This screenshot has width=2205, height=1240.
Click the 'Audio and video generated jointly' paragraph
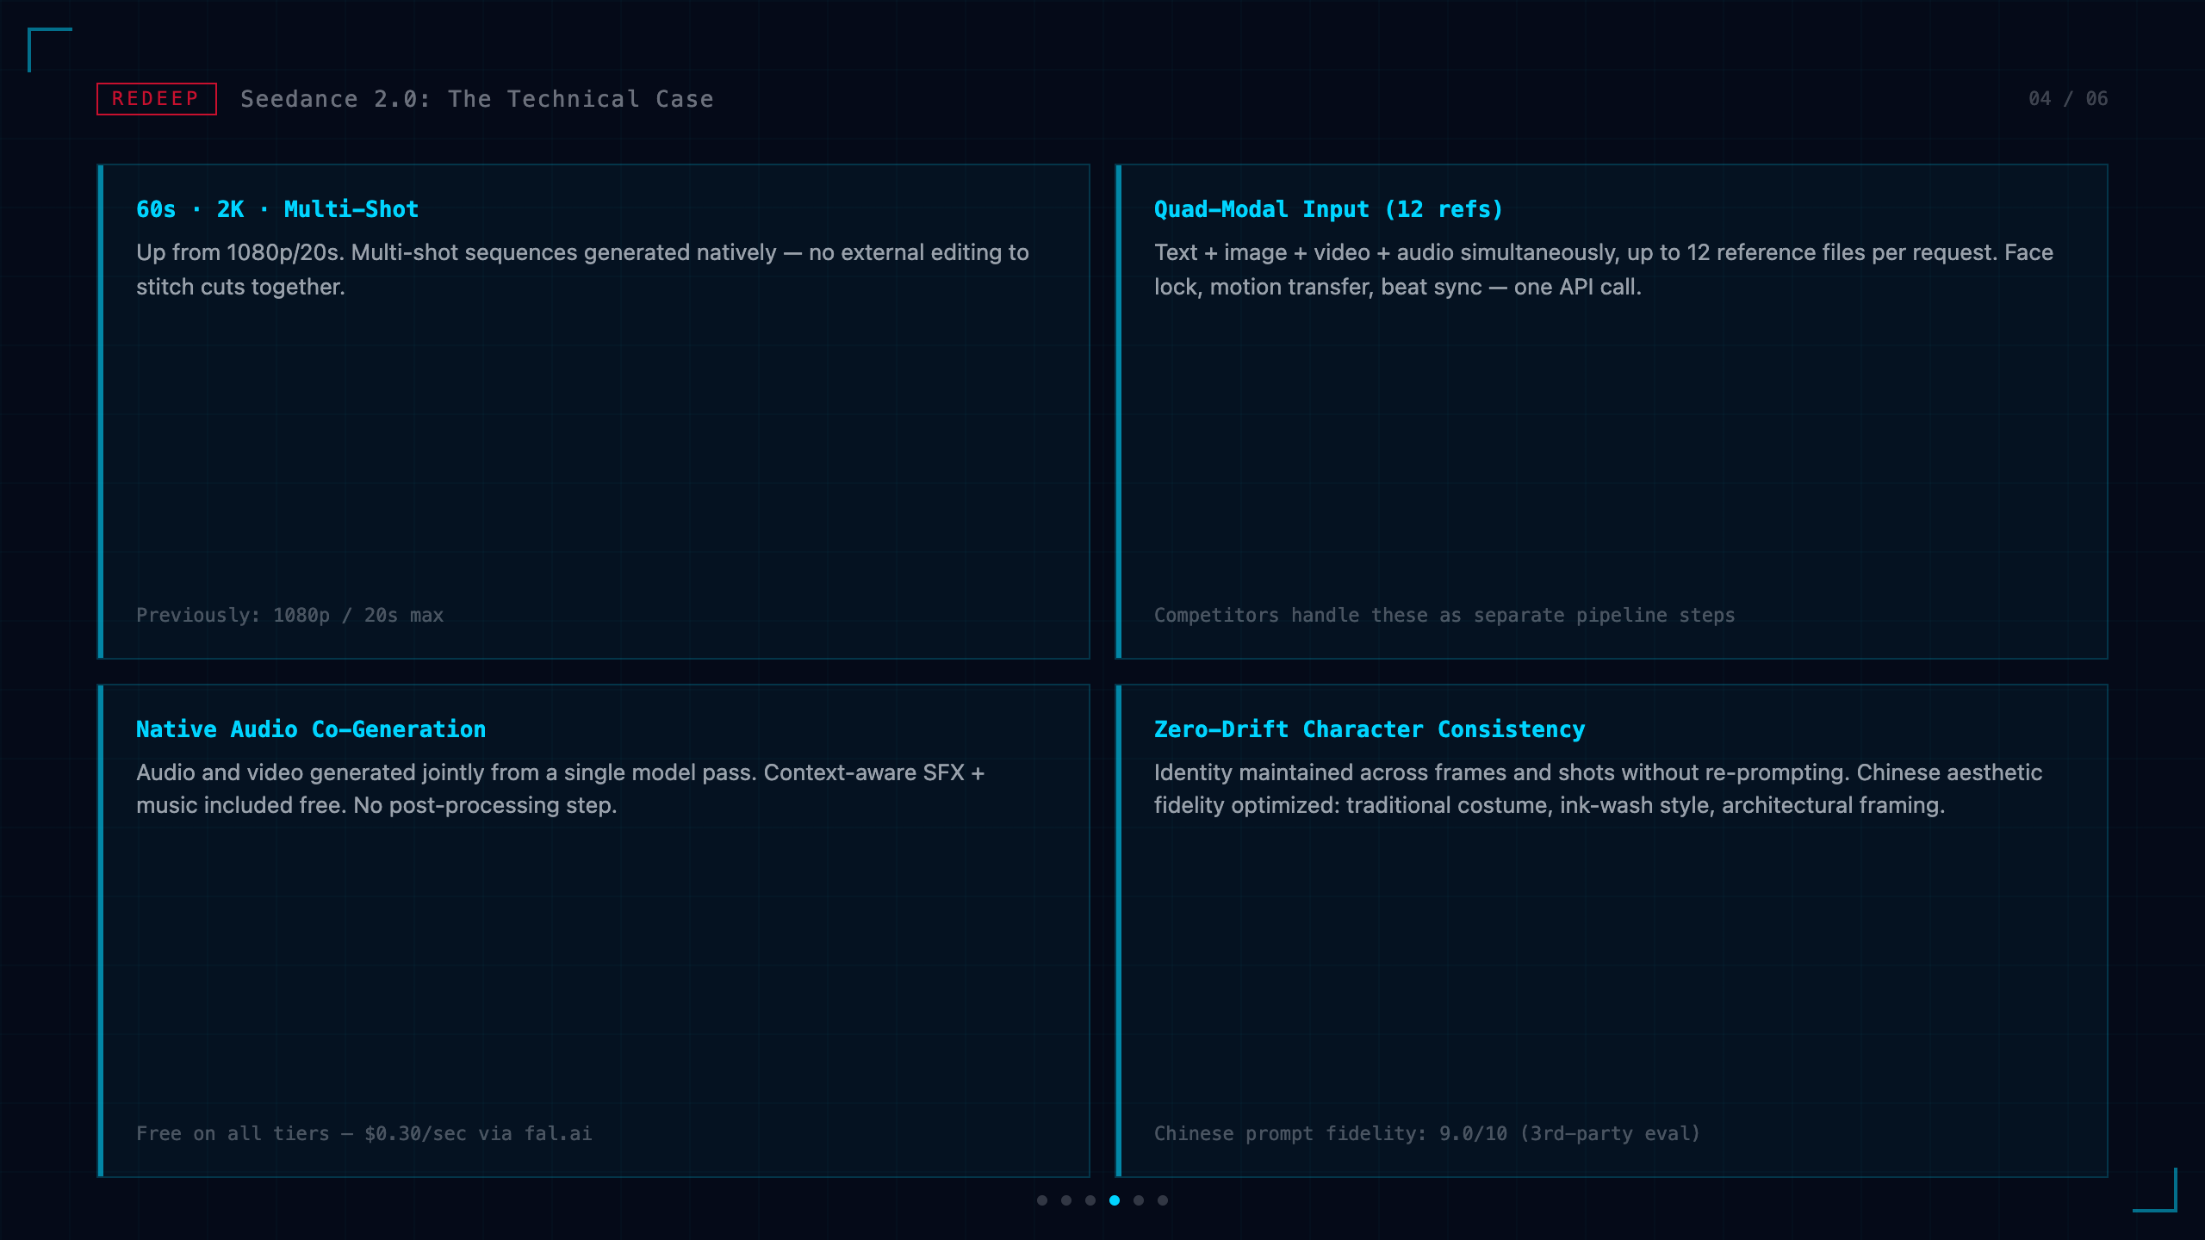(x=560, y=789)
